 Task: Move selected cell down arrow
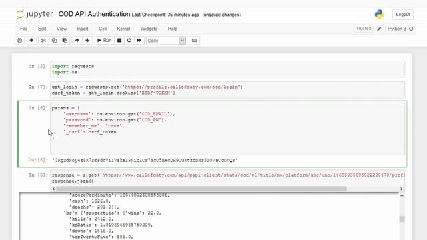pyautogui.click(x=87, y=40)
